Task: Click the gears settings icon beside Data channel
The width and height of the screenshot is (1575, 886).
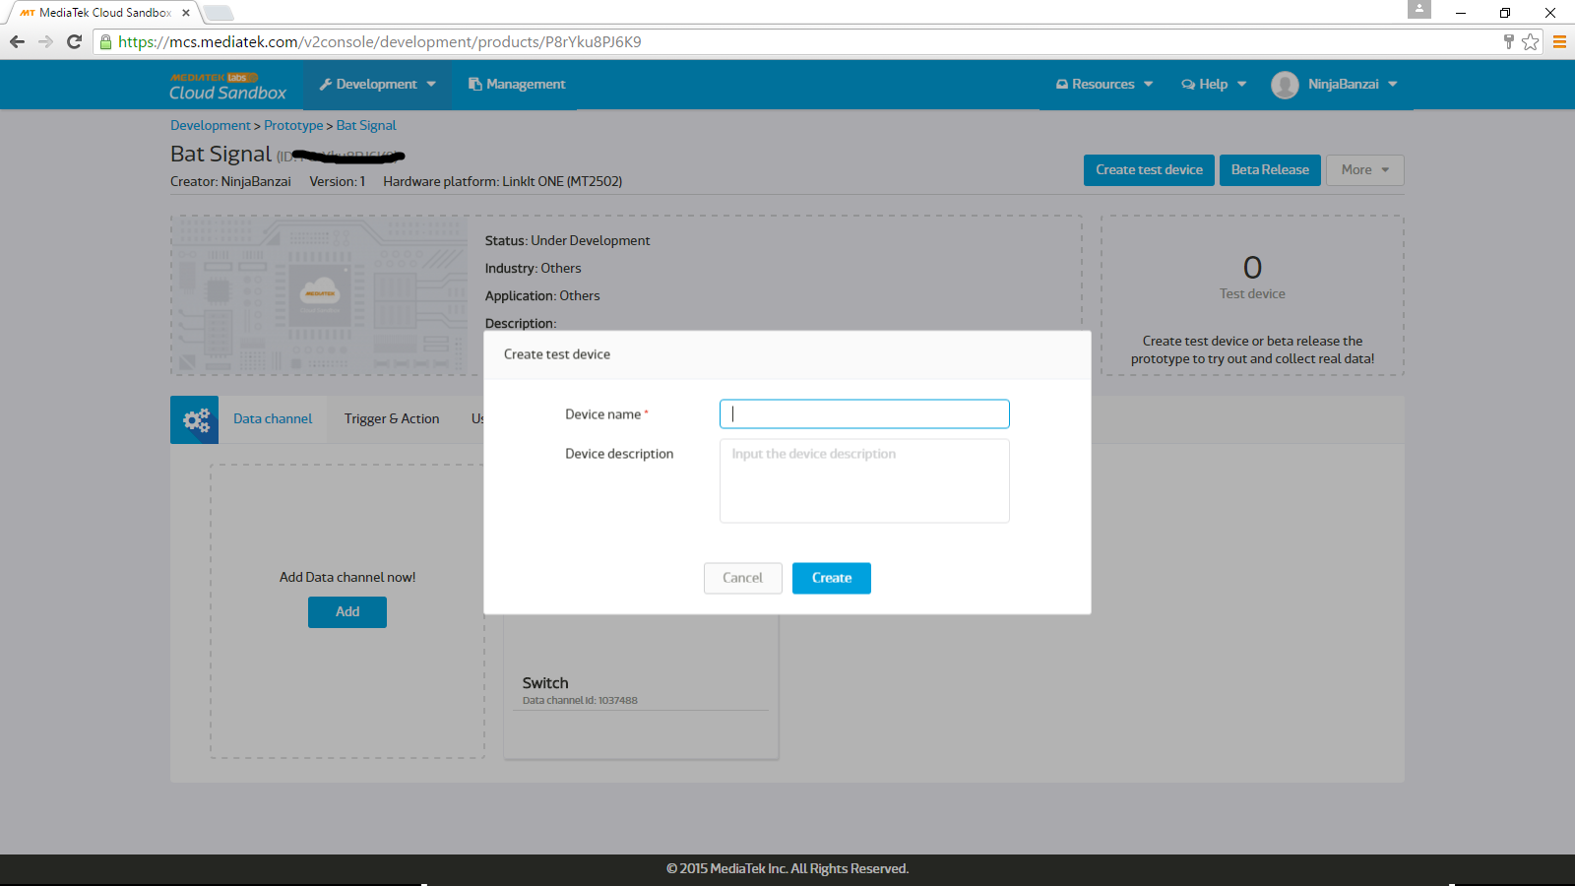Action: [x=195, y=419]
